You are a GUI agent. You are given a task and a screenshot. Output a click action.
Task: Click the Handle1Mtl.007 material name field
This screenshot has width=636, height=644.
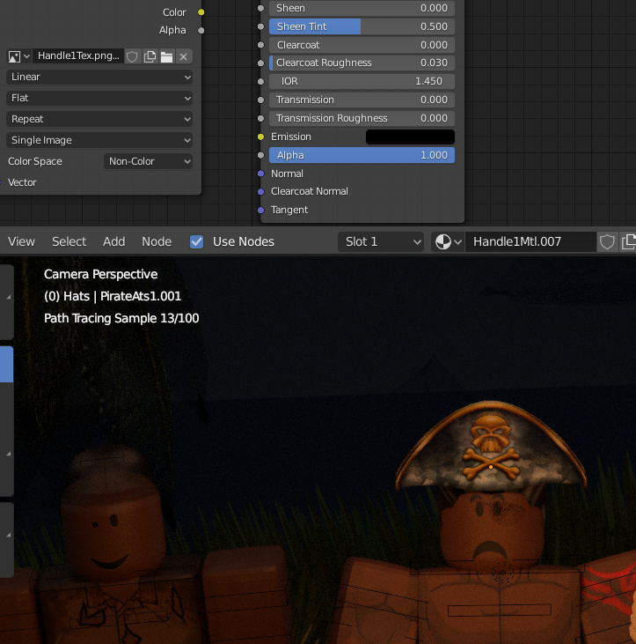[530, 242]
